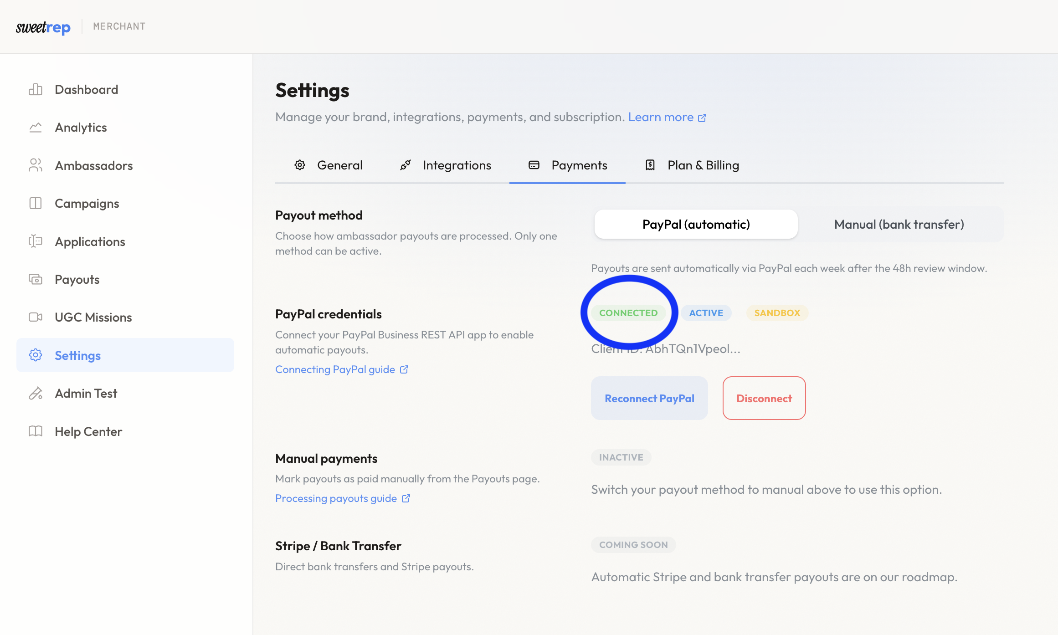
Task: Click the Applications sidebar icon
Action: pos(36,241)
